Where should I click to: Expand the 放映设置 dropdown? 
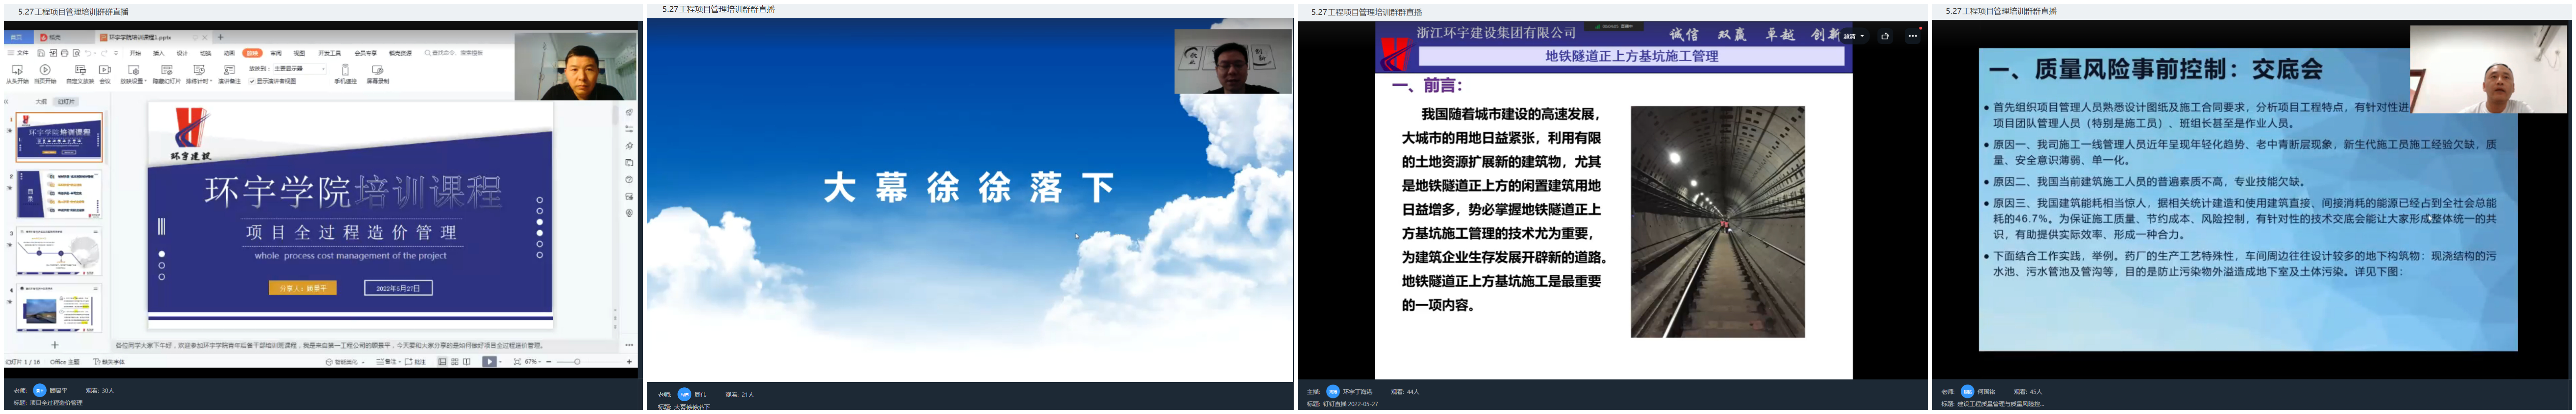pos(146,81)
